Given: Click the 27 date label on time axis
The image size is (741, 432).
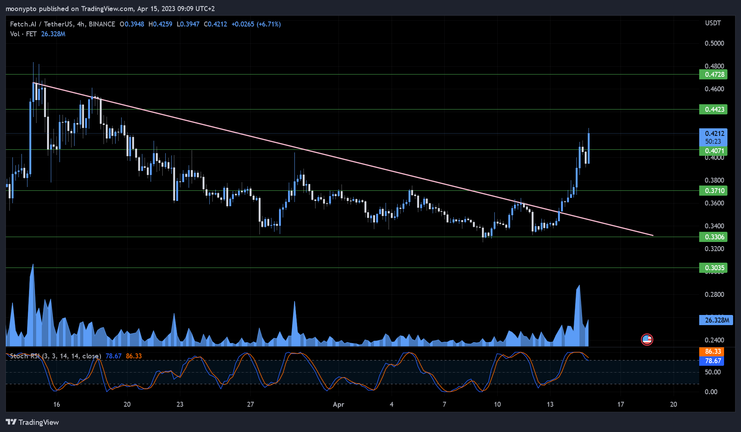Looking at the screenshot, I should coord(250,405).
